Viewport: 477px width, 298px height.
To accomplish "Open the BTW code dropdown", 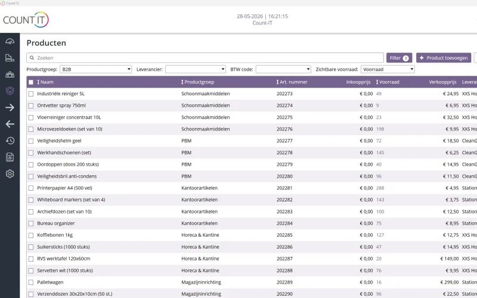I will [283, 69].
